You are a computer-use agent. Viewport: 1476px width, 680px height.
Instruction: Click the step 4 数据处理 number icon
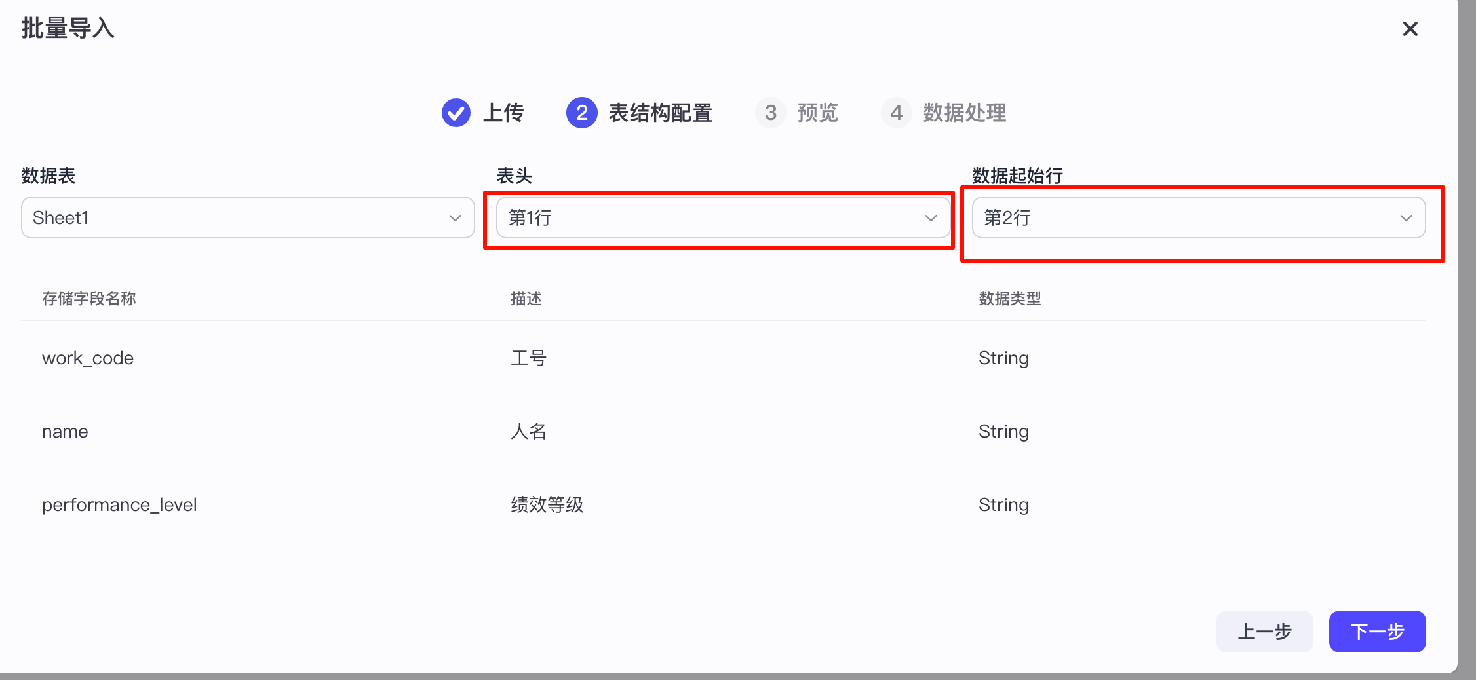click(x=896, y=113)
